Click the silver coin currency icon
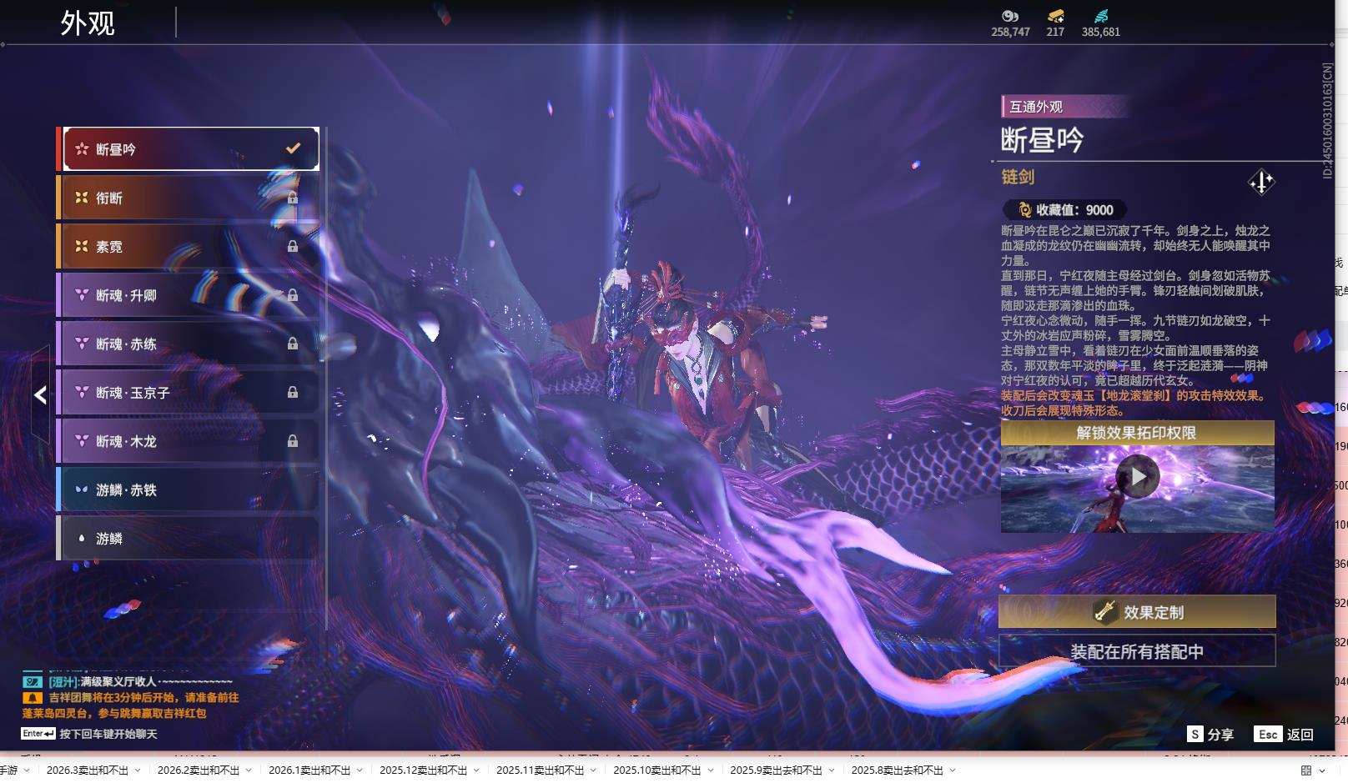This screenshot has width=1348, height=783. click(1010, 16)
